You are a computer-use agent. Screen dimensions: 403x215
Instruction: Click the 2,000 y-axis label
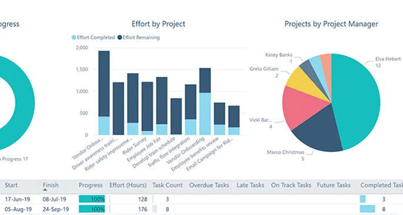point(82,48)
